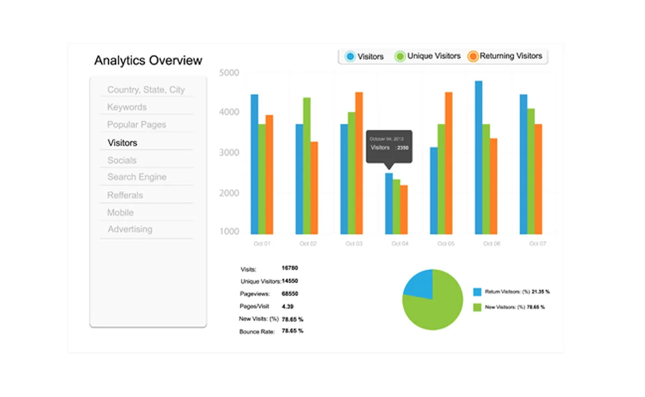
Task: Click the New Visitors 78.65 % text
Action: (515, 307)
